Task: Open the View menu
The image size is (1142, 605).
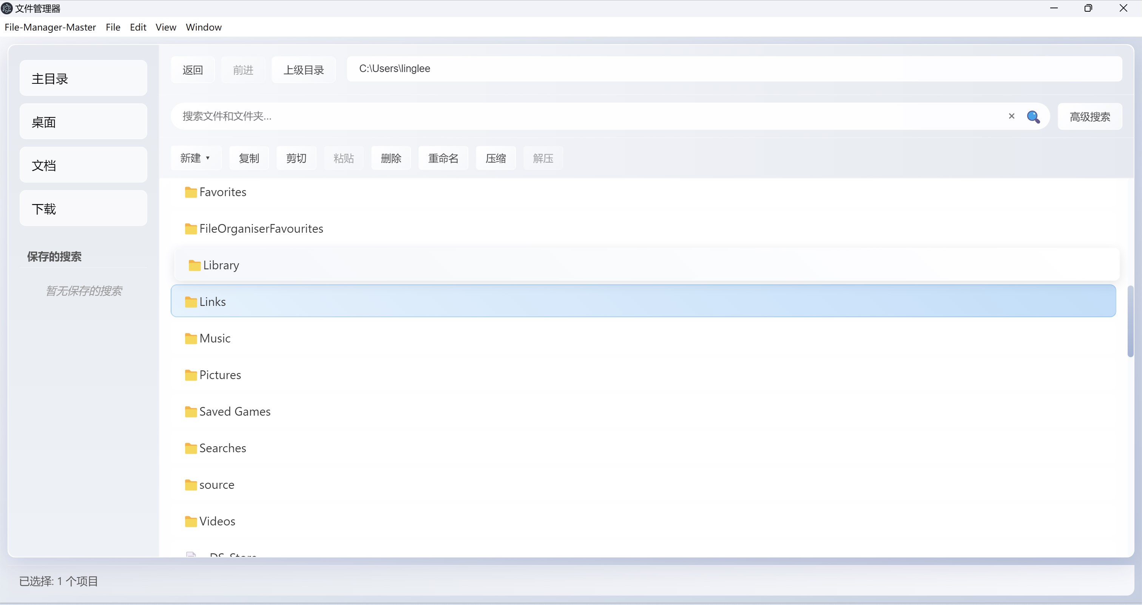Action: point(165,28)
